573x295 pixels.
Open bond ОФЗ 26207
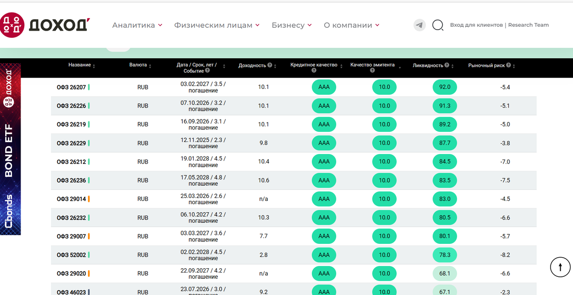[72, 87]
